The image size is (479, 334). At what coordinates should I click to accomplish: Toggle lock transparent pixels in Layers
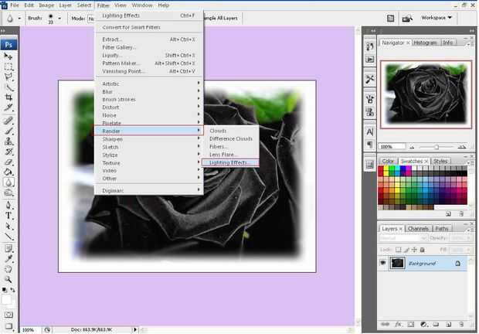399,250
